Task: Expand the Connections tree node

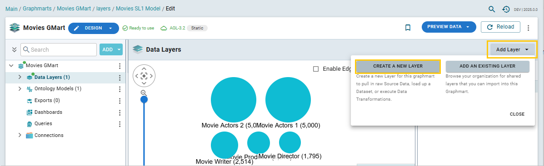Action: click(20, 135)
